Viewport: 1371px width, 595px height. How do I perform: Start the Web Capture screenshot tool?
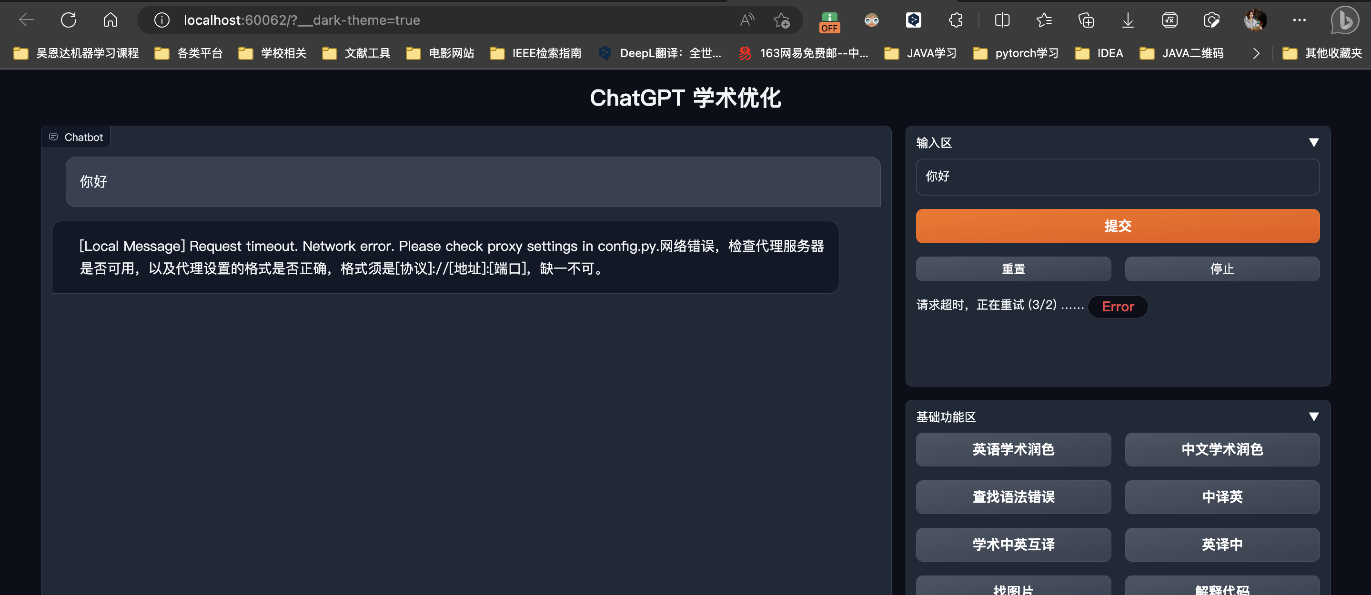(1211, 20)
